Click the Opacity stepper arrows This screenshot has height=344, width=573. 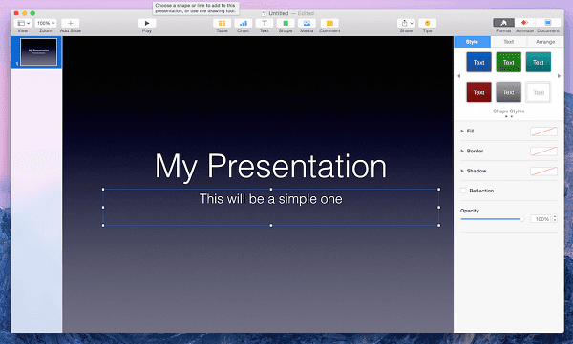pyautogui.click(x=555, y=219)
